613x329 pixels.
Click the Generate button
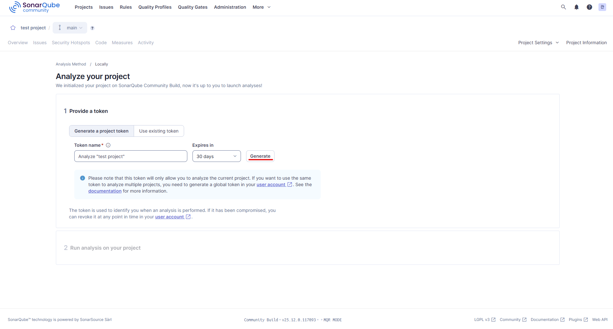pyautogui.click(x=260, y=156)
